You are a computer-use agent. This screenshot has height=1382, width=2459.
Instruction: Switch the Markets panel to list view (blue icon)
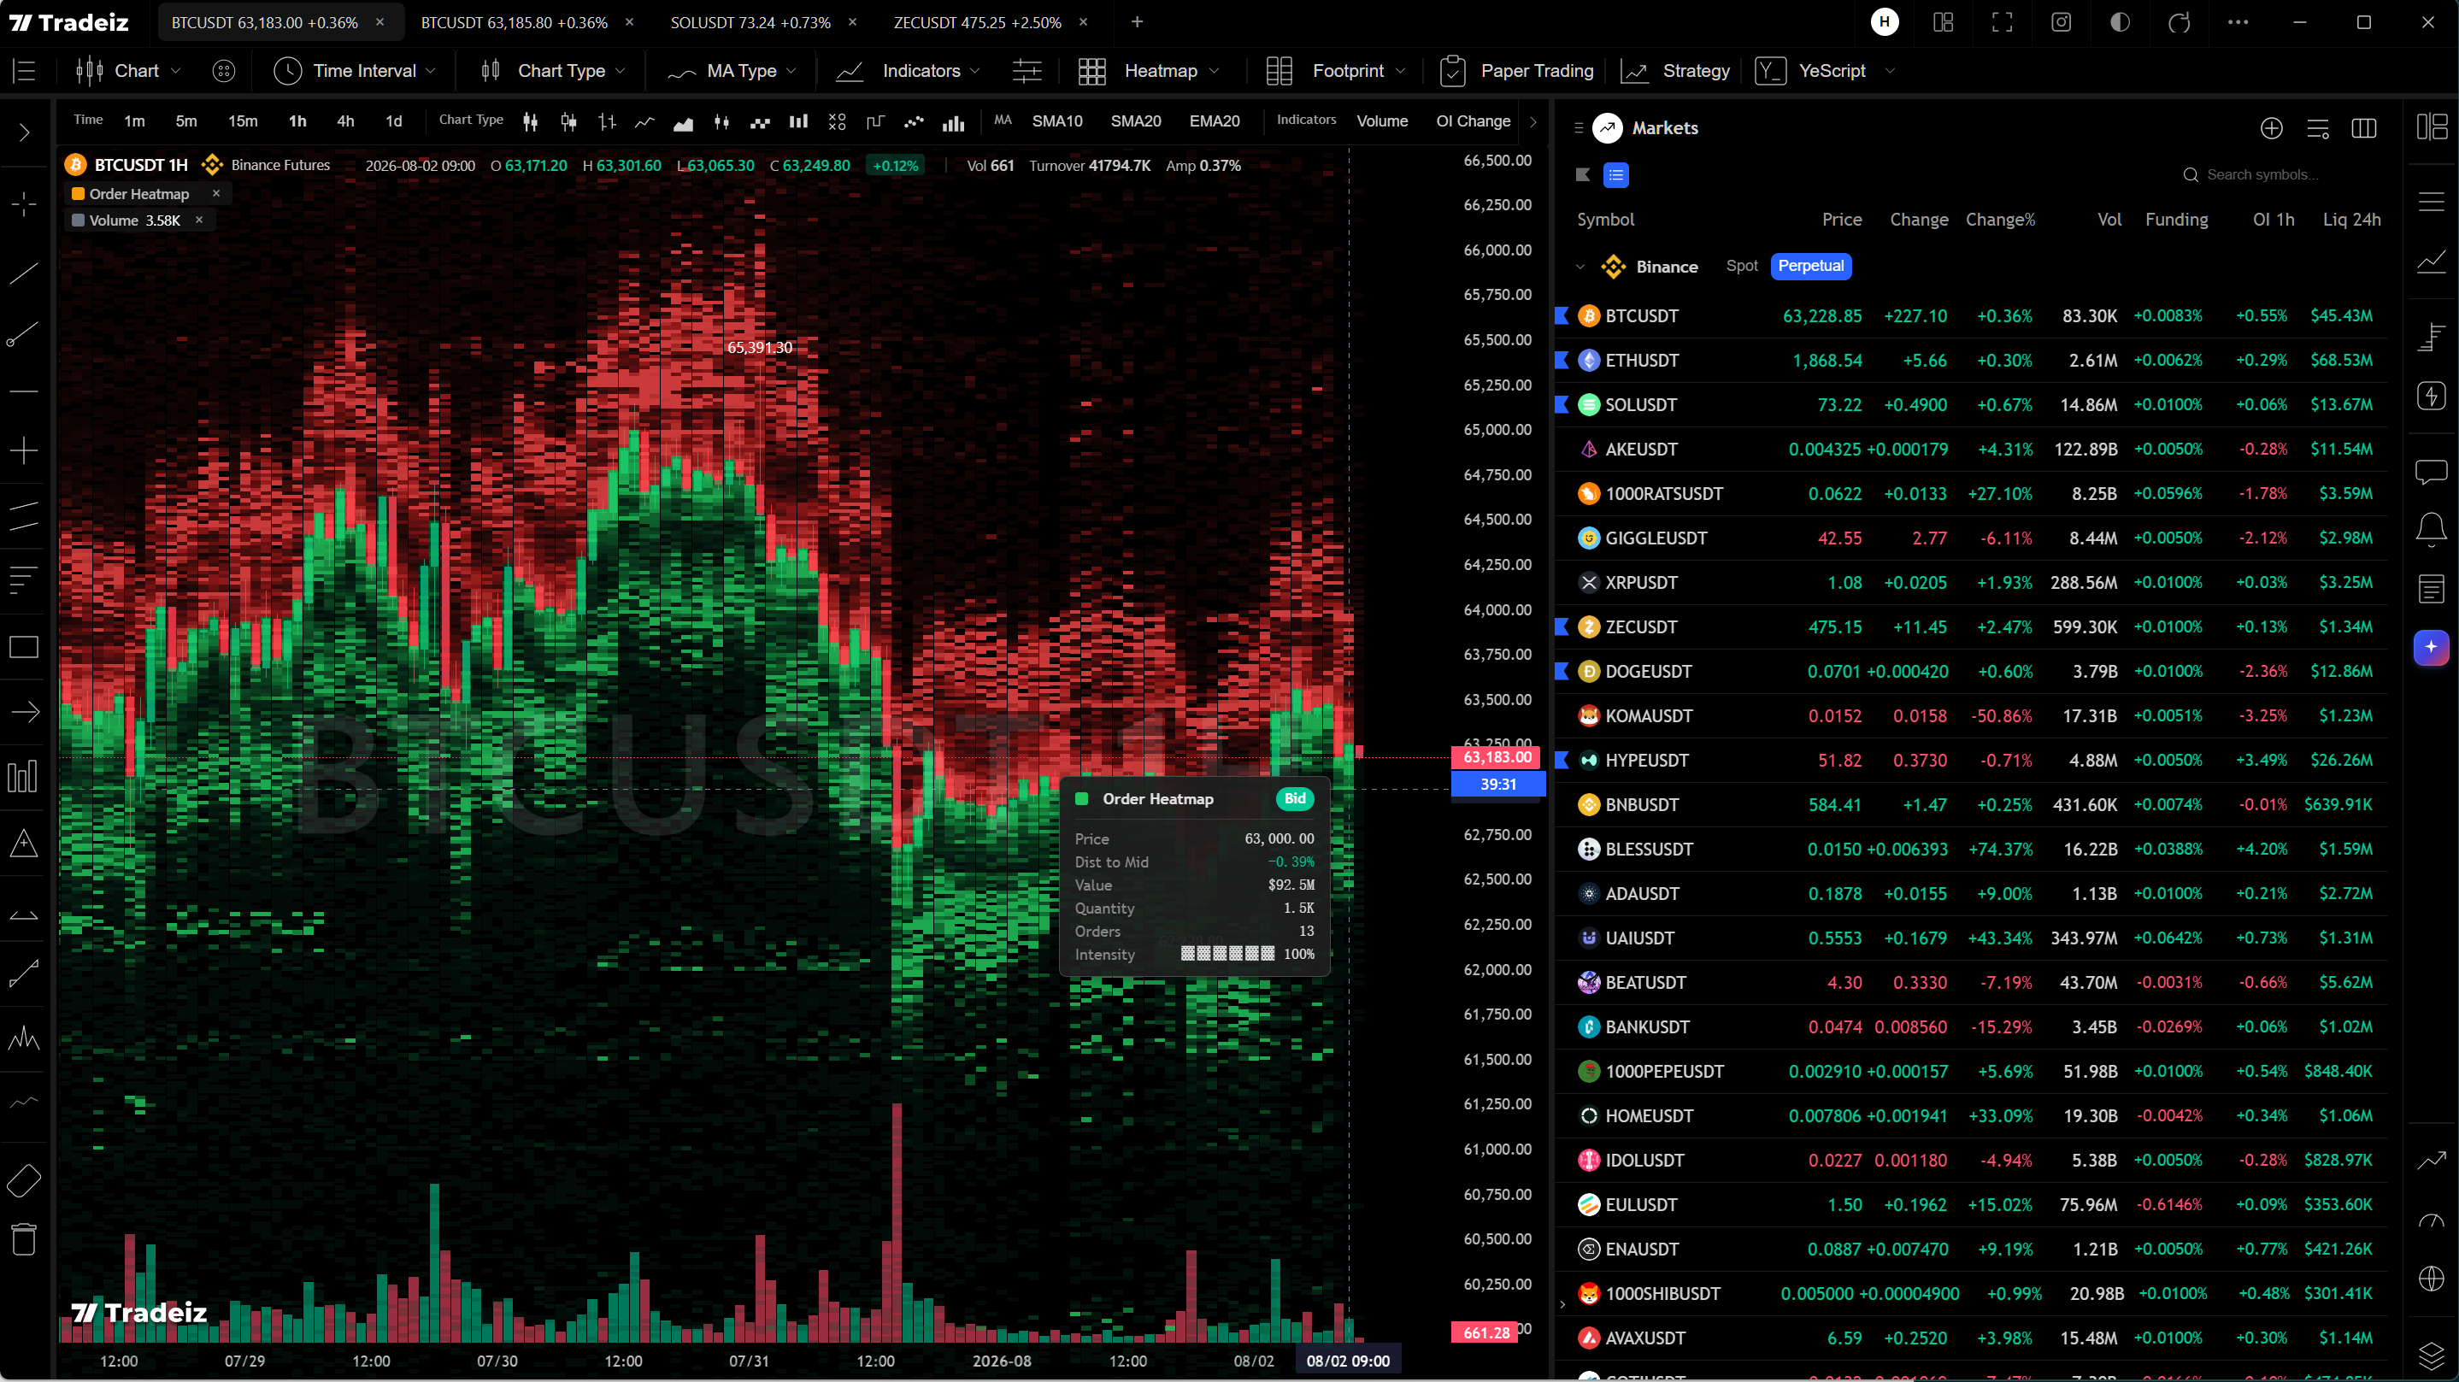(1615, 174)
